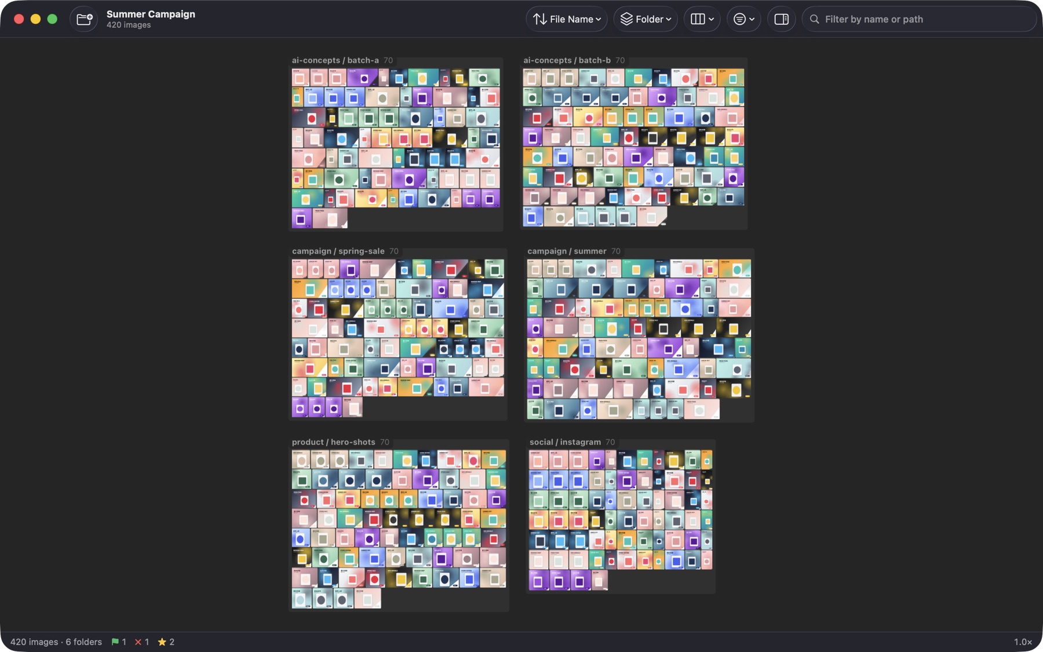Open the instagram thumbnail grid
The width and height of the screenshot is (1043, 652).
tap(621, 520)
